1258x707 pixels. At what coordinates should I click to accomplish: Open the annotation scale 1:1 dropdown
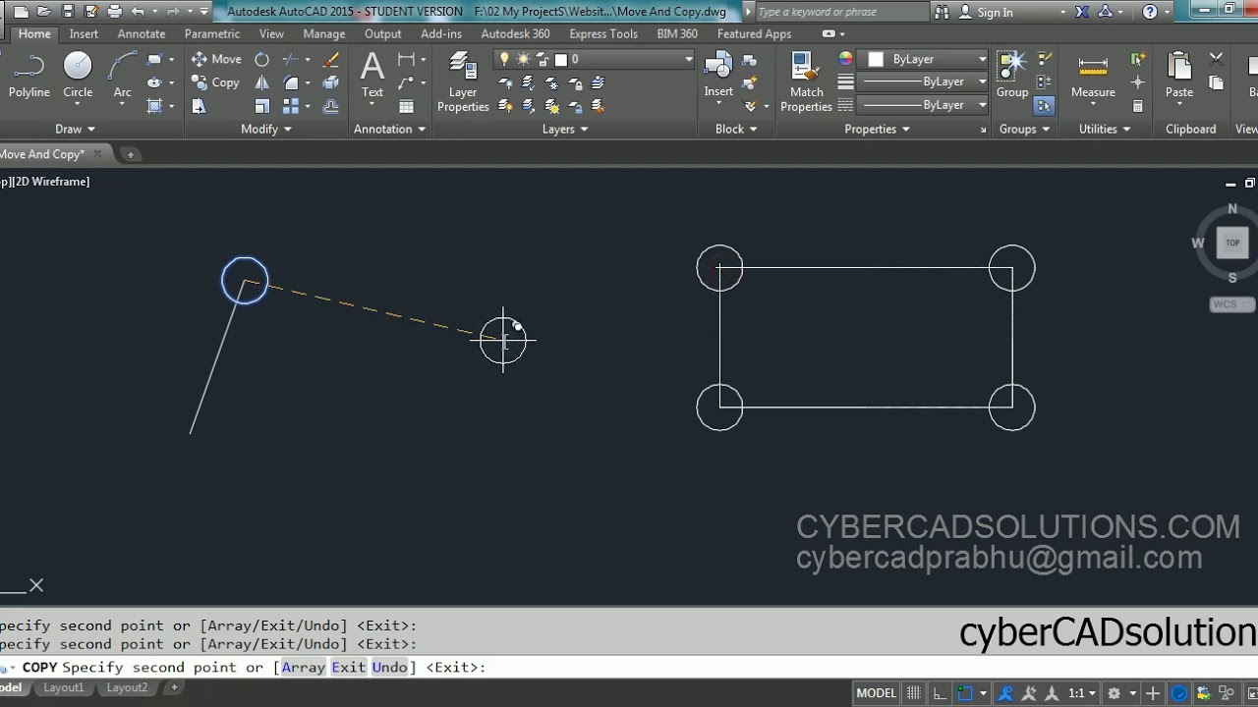pos(1084,693)
